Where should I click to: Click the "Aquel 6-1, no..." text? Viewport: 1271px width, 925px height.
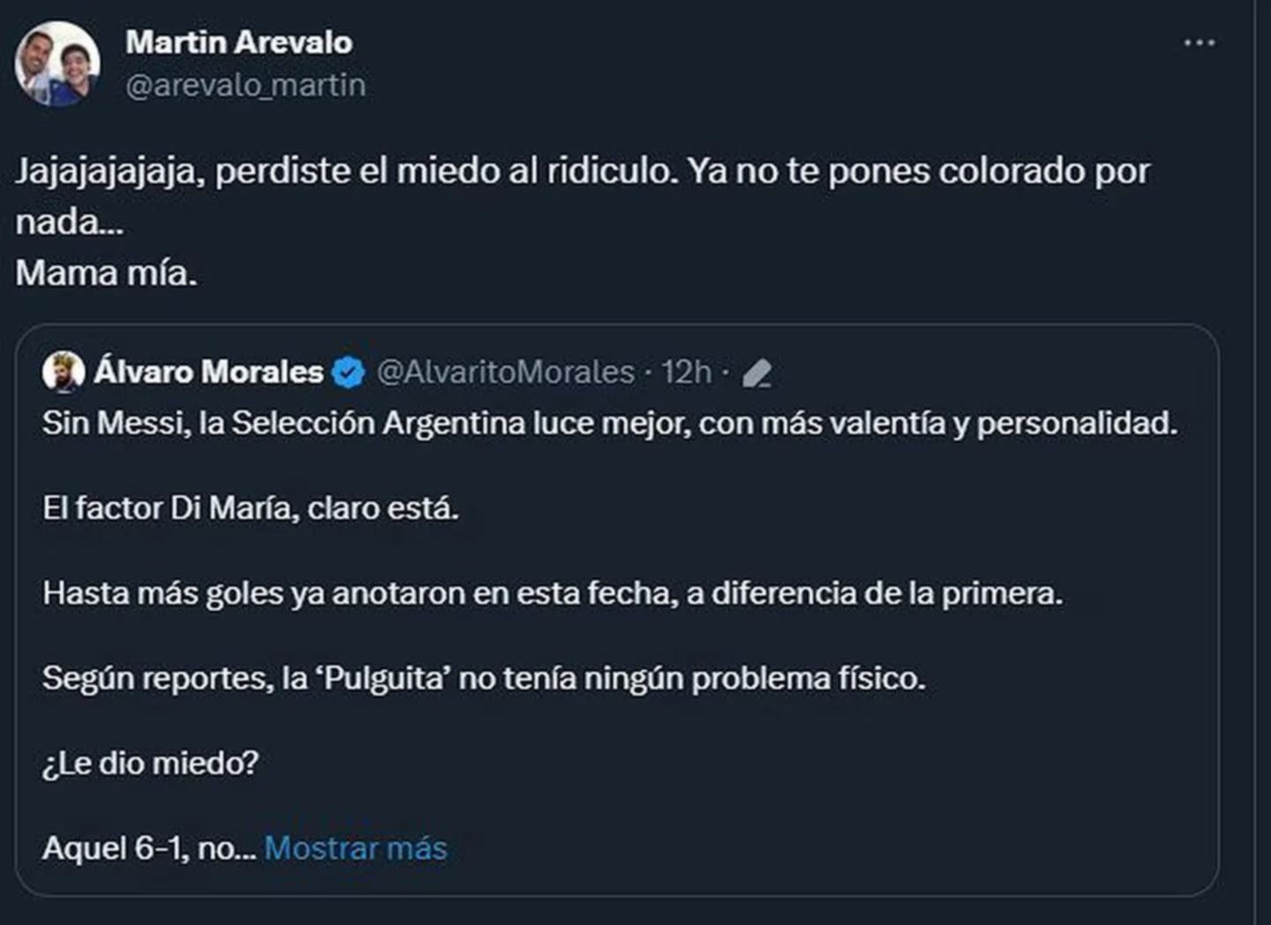tap(148, 848)
